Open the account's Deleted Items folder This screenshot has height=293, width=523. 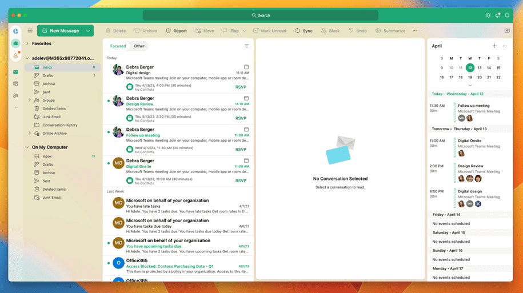tap(63, 109)
